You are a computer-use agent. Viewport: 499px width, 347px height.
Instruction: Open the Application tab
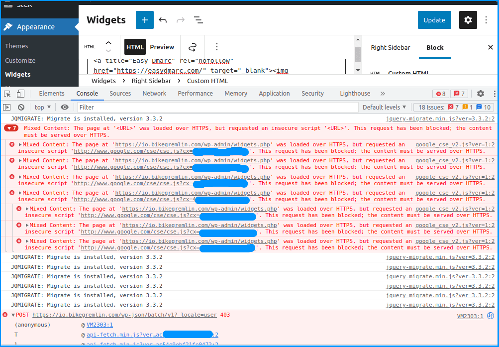[x=274, y=93]
